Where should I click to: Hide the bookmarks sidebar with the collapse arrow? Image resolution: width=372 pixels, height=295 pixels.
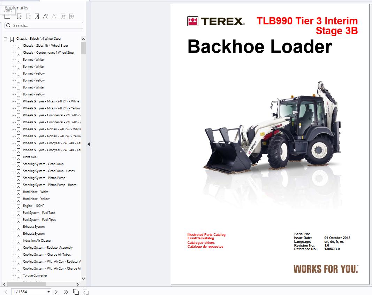coord(89,143)
